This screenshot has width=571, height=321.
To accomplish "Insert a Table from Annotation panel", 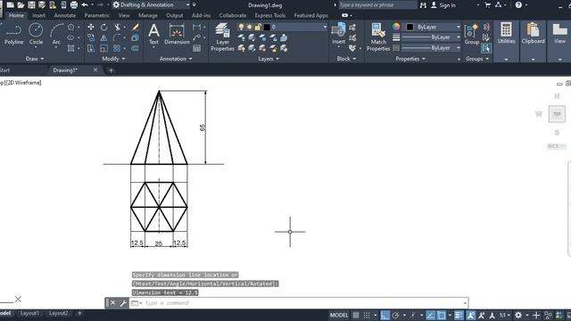I will [196, 48].
